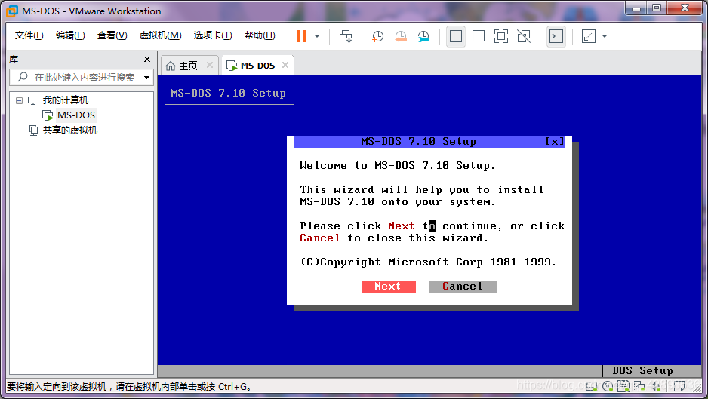This screenshot has width=708, height=399.
Task: Click the network adapter status bar icon
Action: click(639, 386)
